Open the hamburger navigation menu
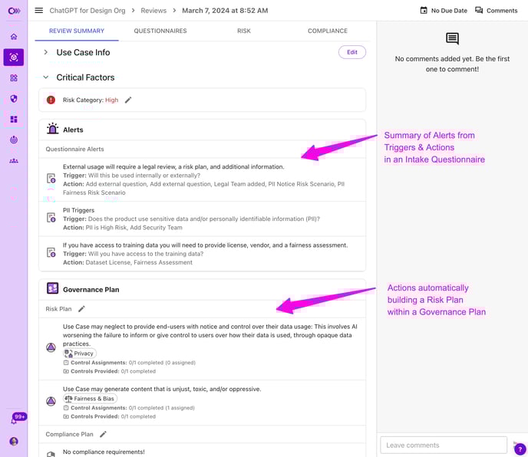528x457 pixels. coord(38,11)
